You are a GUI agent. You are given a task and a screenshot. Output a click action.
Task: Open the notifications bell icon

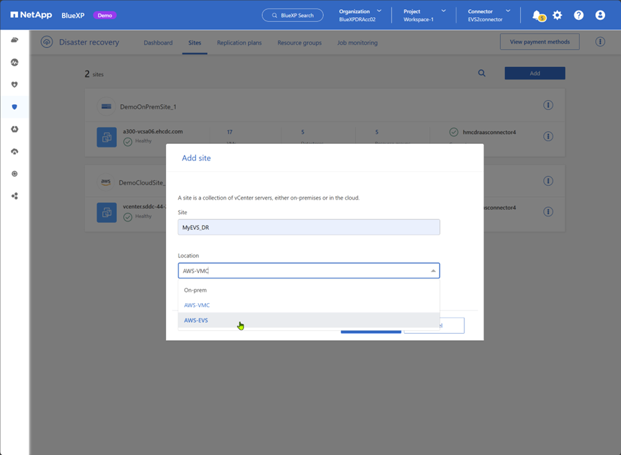click(537, 14)
